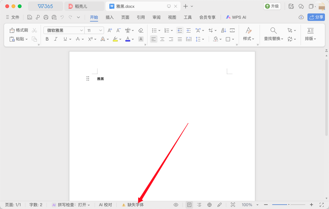This screenshot has width=329, height=209.
Task: Click the print icon in quick toolbar
Action: (x=46, y=17)
